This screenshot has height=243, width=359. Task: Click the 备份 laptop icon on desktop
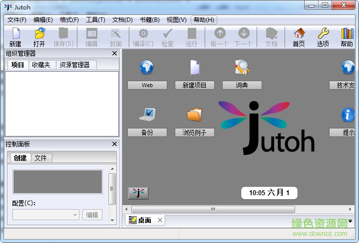click(x=147, y=114)
